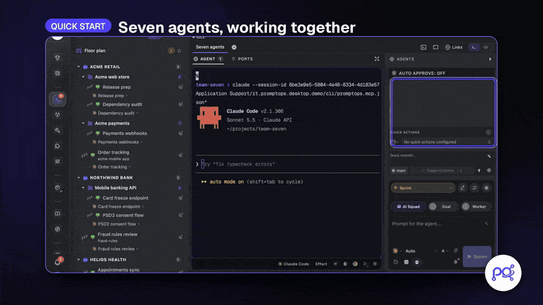Viewport: 543px width, 305px height.
Task: Click the Floor plan map icon
Action: [79, 50]
